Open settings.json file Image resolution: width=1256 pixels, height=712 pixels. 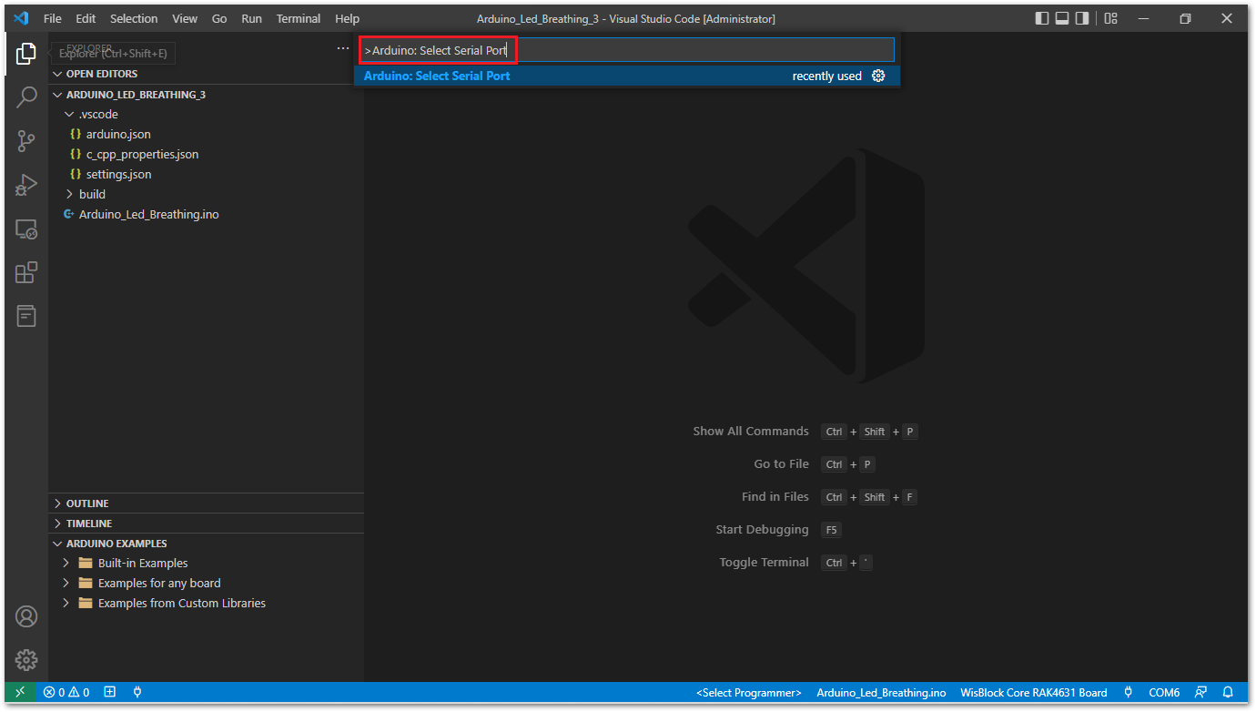pos(206,175)
